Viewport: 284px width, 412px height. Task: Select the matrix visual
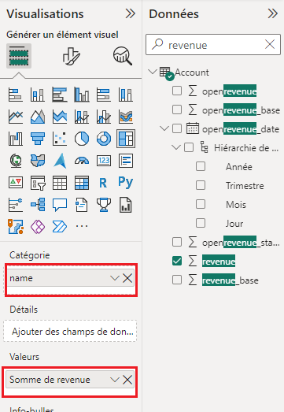[x=82, y=183]
